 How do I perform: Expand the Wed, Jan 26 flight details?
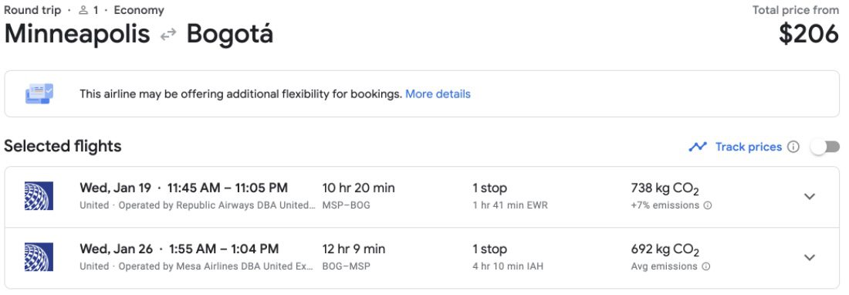point(810,258)
